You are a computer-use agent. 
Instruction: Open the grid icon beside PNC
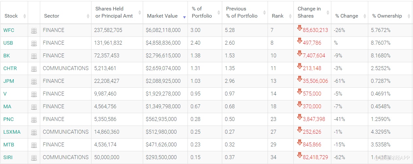click(34, 120)
